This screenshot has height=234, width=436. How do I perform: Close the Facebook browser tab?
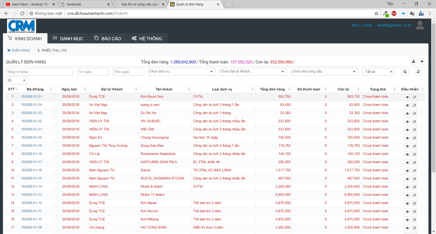tap(109, 4)
